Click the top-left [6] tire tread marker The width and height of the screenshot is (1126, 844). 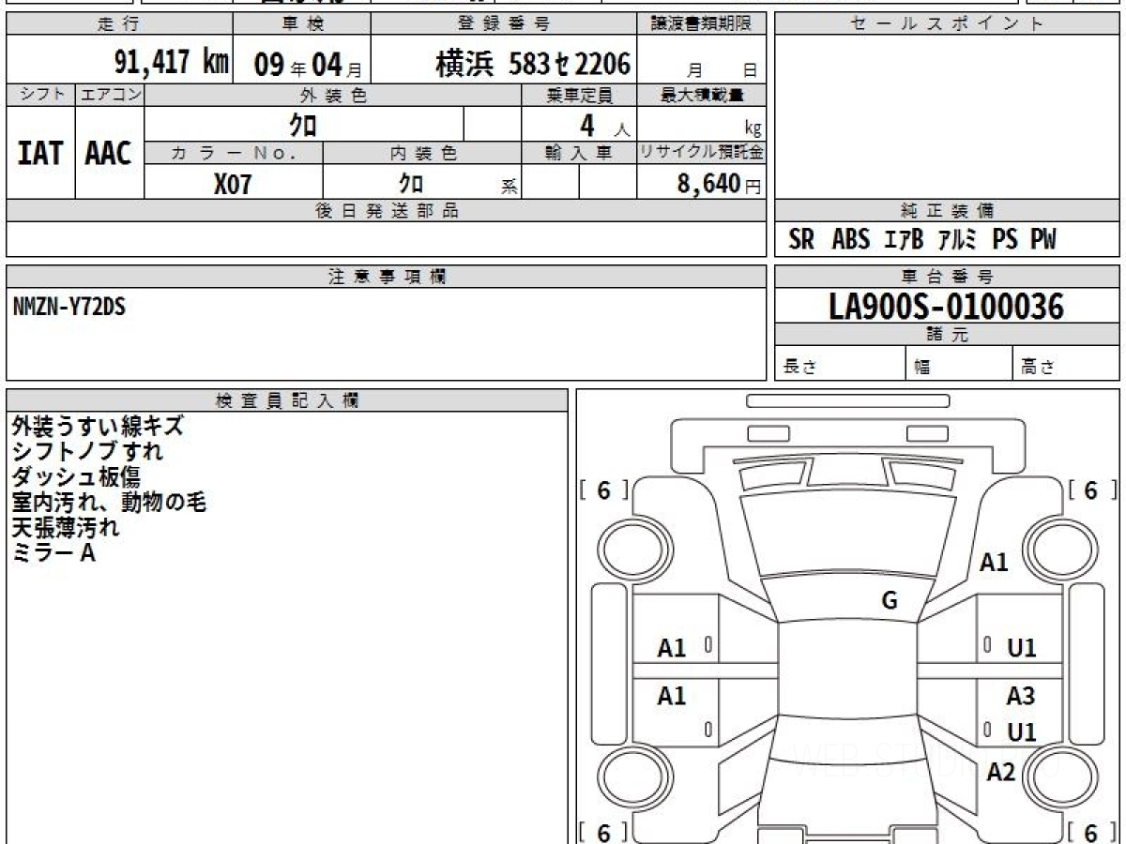click(x=603, y=490)
